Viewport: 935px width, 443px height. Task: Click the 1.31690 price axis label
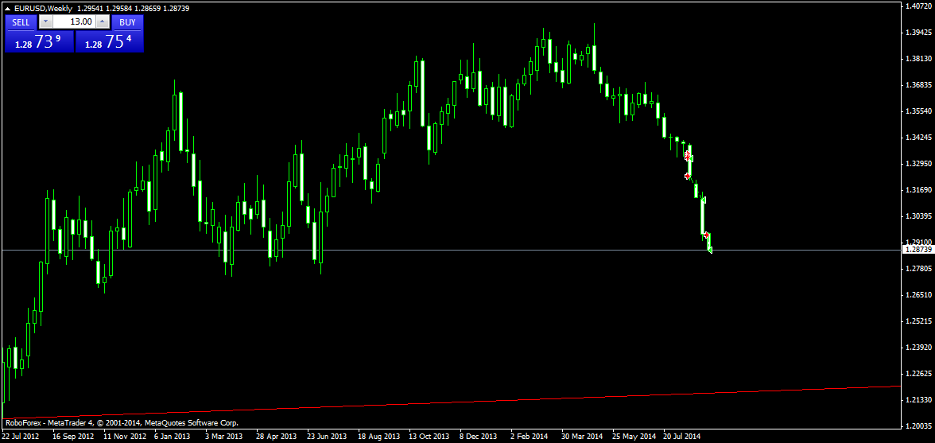coord(918,189)
